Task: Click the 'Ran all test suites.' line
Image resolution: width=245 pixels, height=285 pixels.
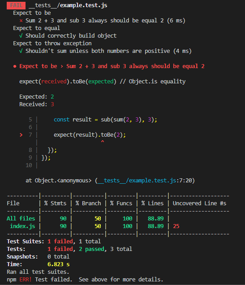Action: 38,272
